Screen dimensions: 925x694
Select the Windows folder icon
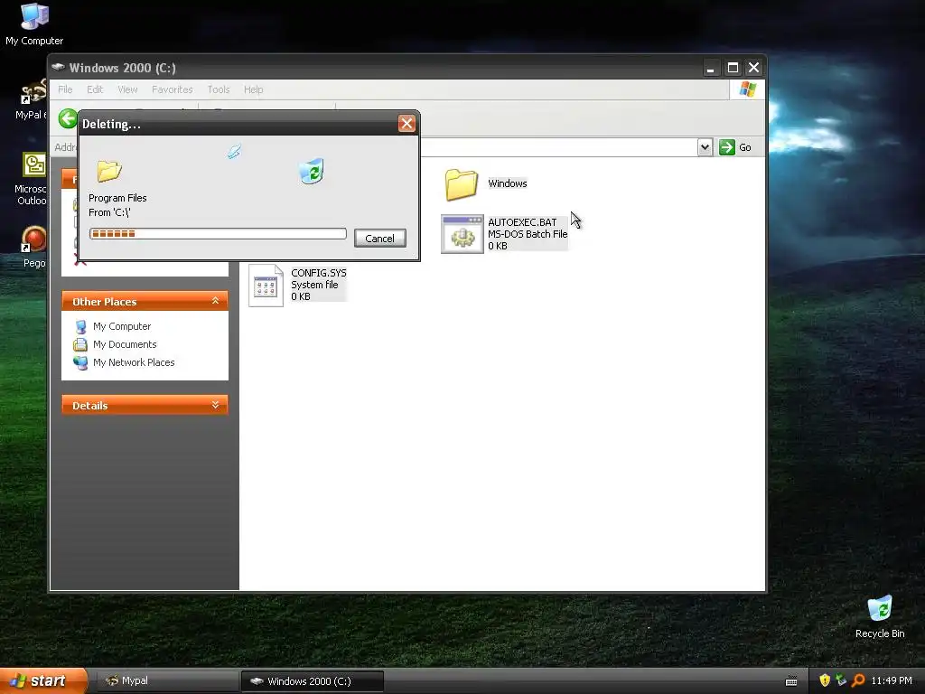coord(461,184)
